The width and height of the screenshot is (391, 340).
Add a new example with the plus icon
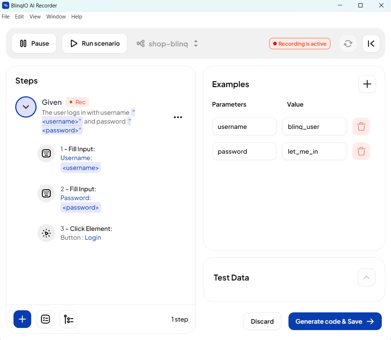[x=367, y=84]
